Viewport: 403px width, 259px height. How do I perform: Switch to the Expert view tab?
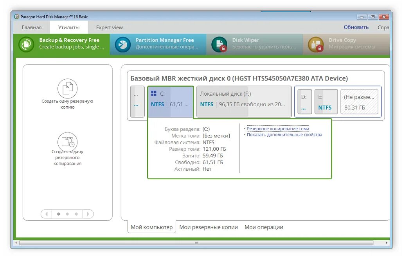click(x=110, y=27)
